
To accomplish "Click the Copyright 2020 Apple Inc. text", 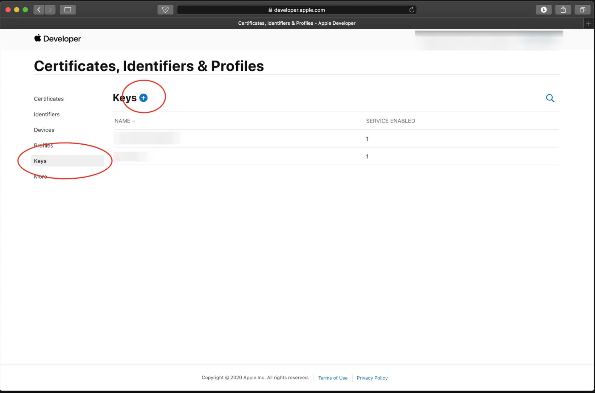I will [x=255, y=377].
